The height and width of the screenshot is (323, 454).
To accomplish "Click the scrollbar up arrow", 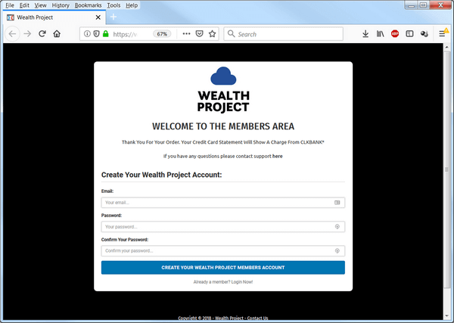I will (x=446, y=47).
